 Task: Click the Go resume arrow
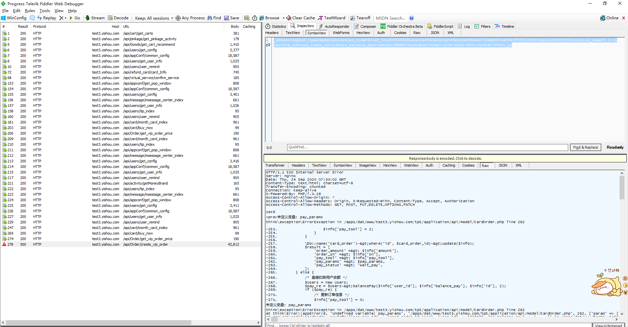(x=75, y=18)
